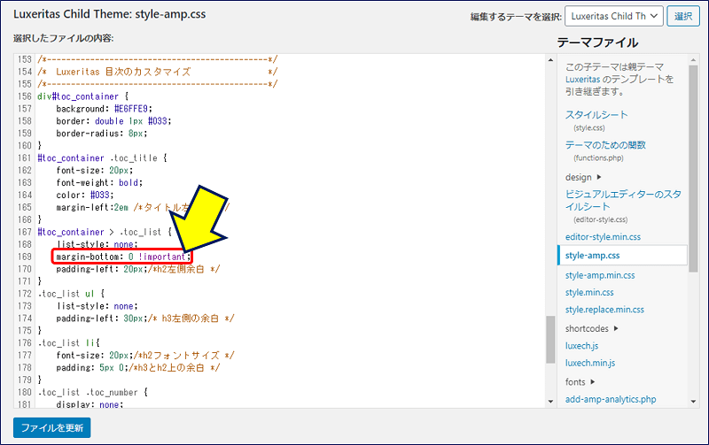Open luxech.js file

581,346
